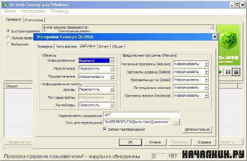Switch to the Общие tab

(x=117, y=47)
